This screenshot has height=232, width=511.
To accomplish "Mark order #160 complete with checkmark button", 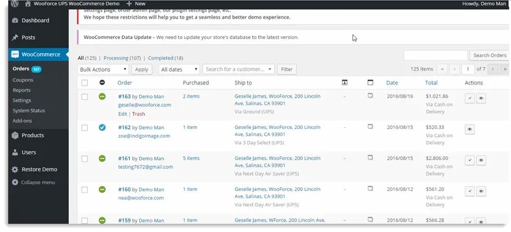I will pos(470,191).
